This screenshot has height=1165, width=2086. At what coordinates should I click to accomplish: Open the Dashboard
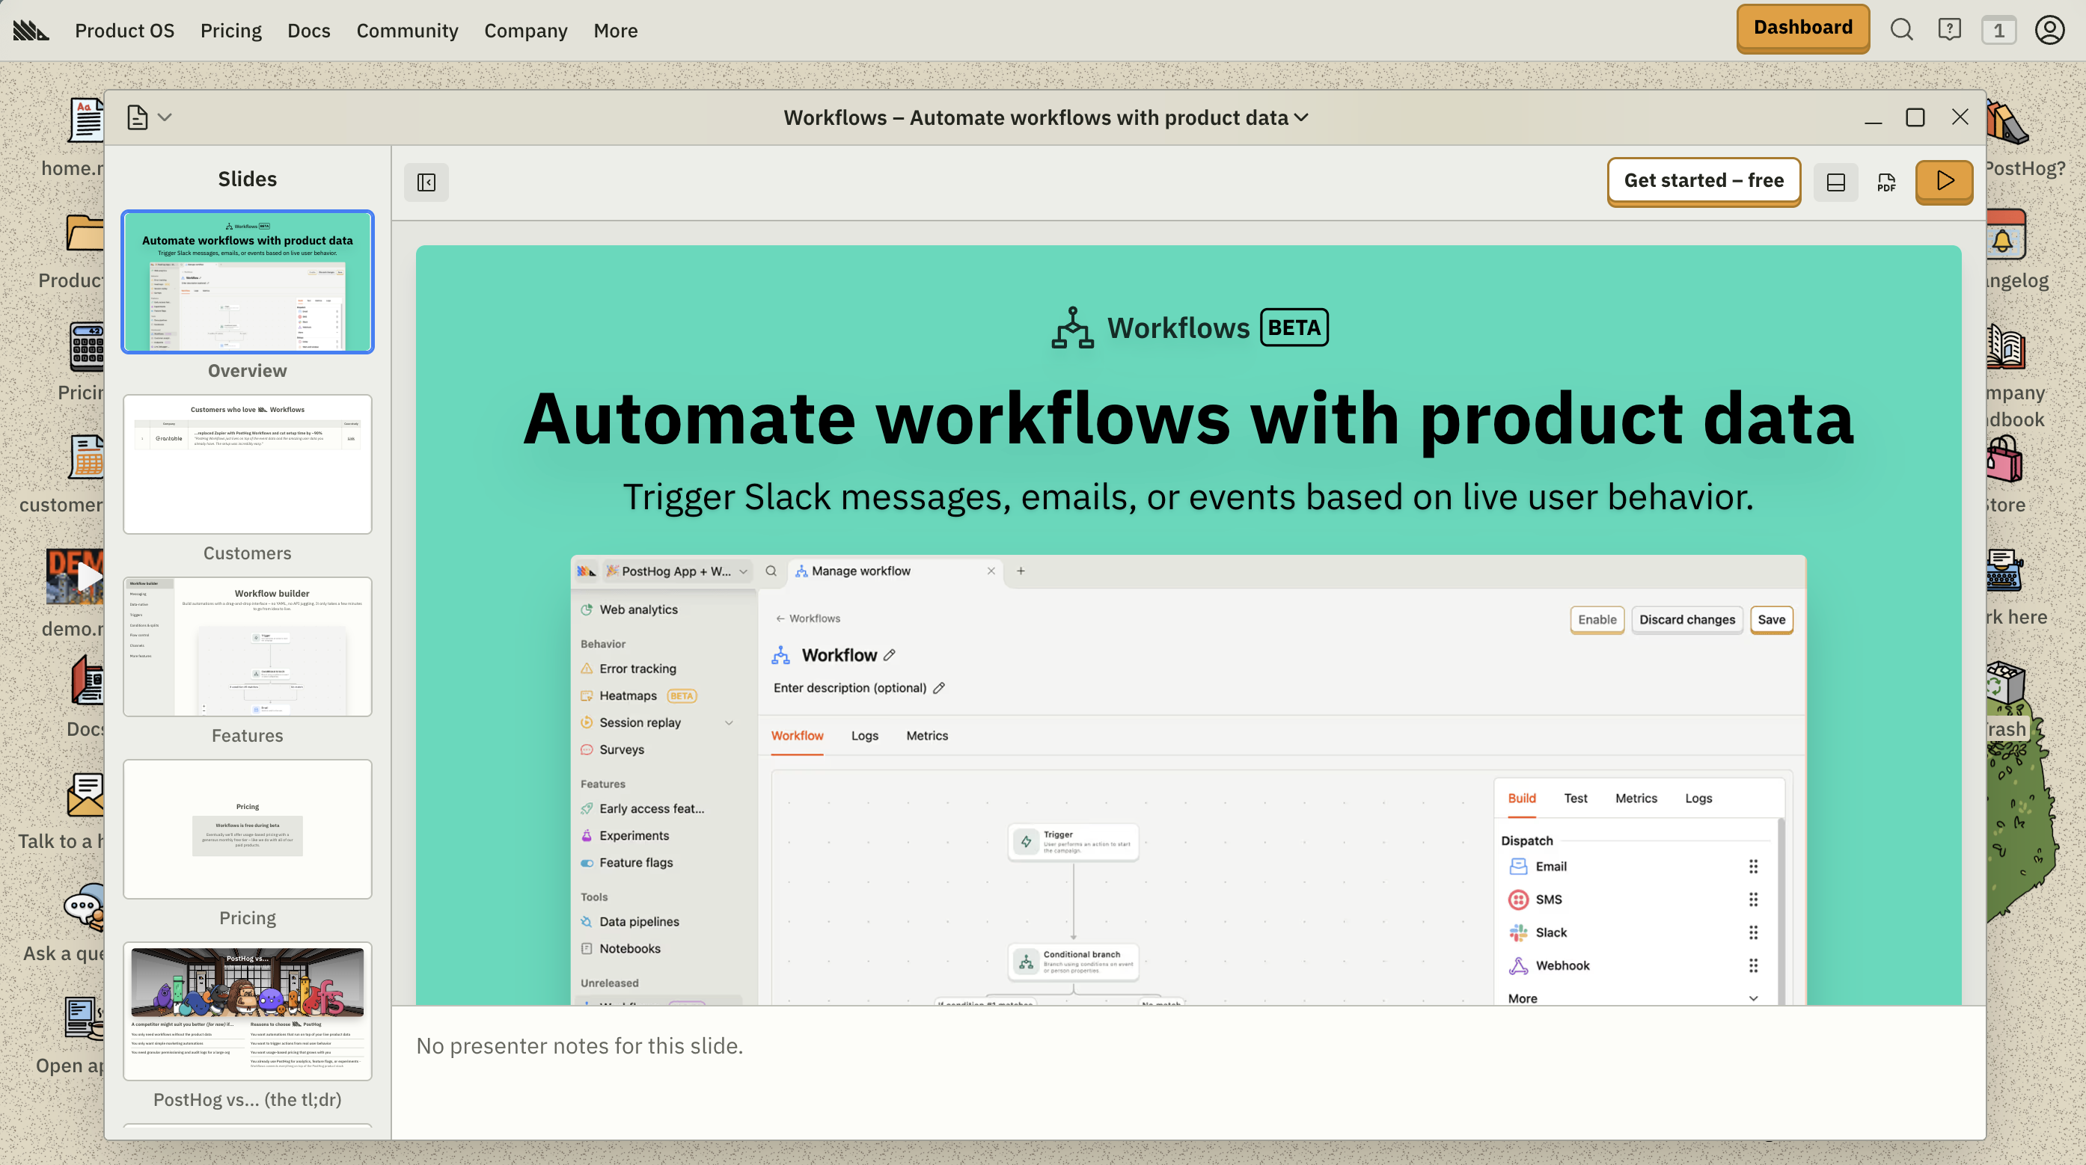point(1802,27)
